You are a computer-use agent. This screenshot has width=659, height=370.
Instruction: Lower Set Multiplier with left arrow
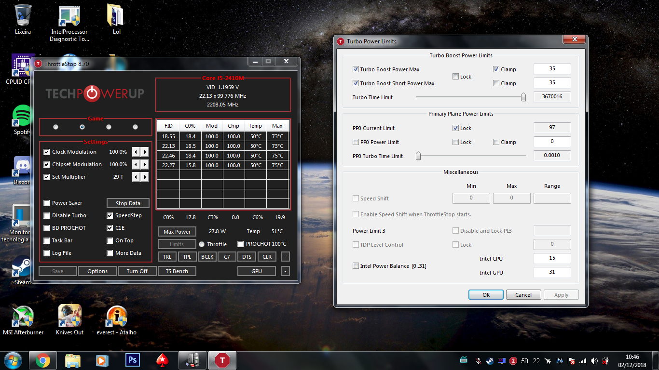click(x=136, y=177)
